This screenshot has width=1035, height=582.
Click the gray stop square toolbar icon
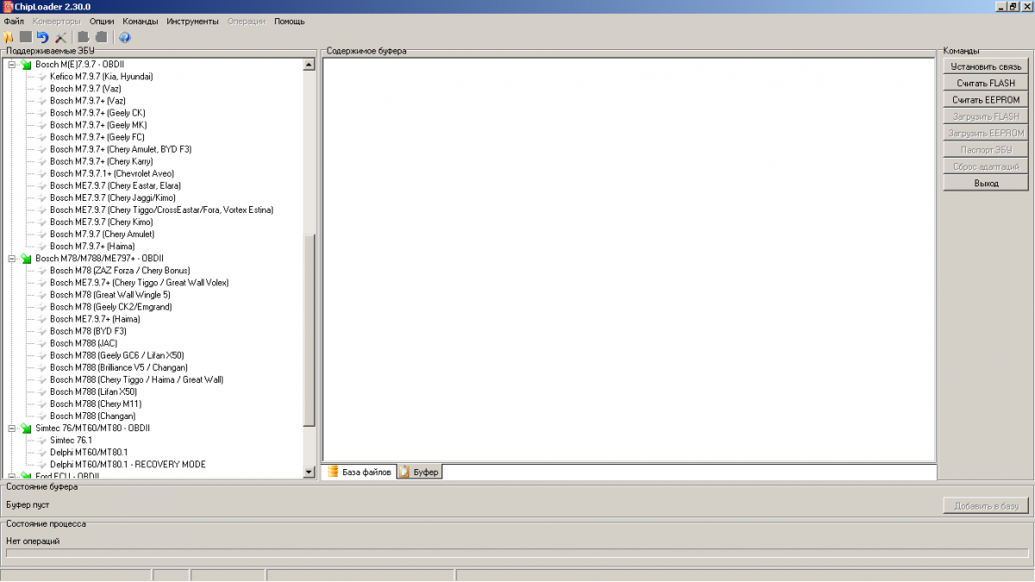26,37
